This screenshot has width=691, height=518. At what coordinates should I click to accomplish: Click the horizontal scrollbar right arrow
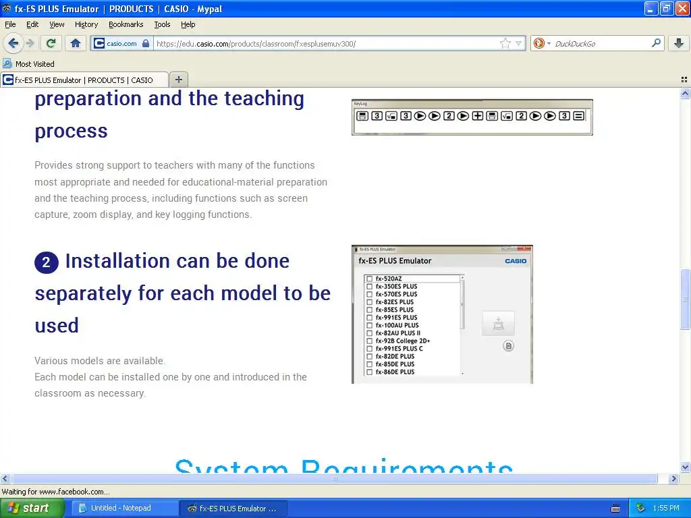pos(673,478)
